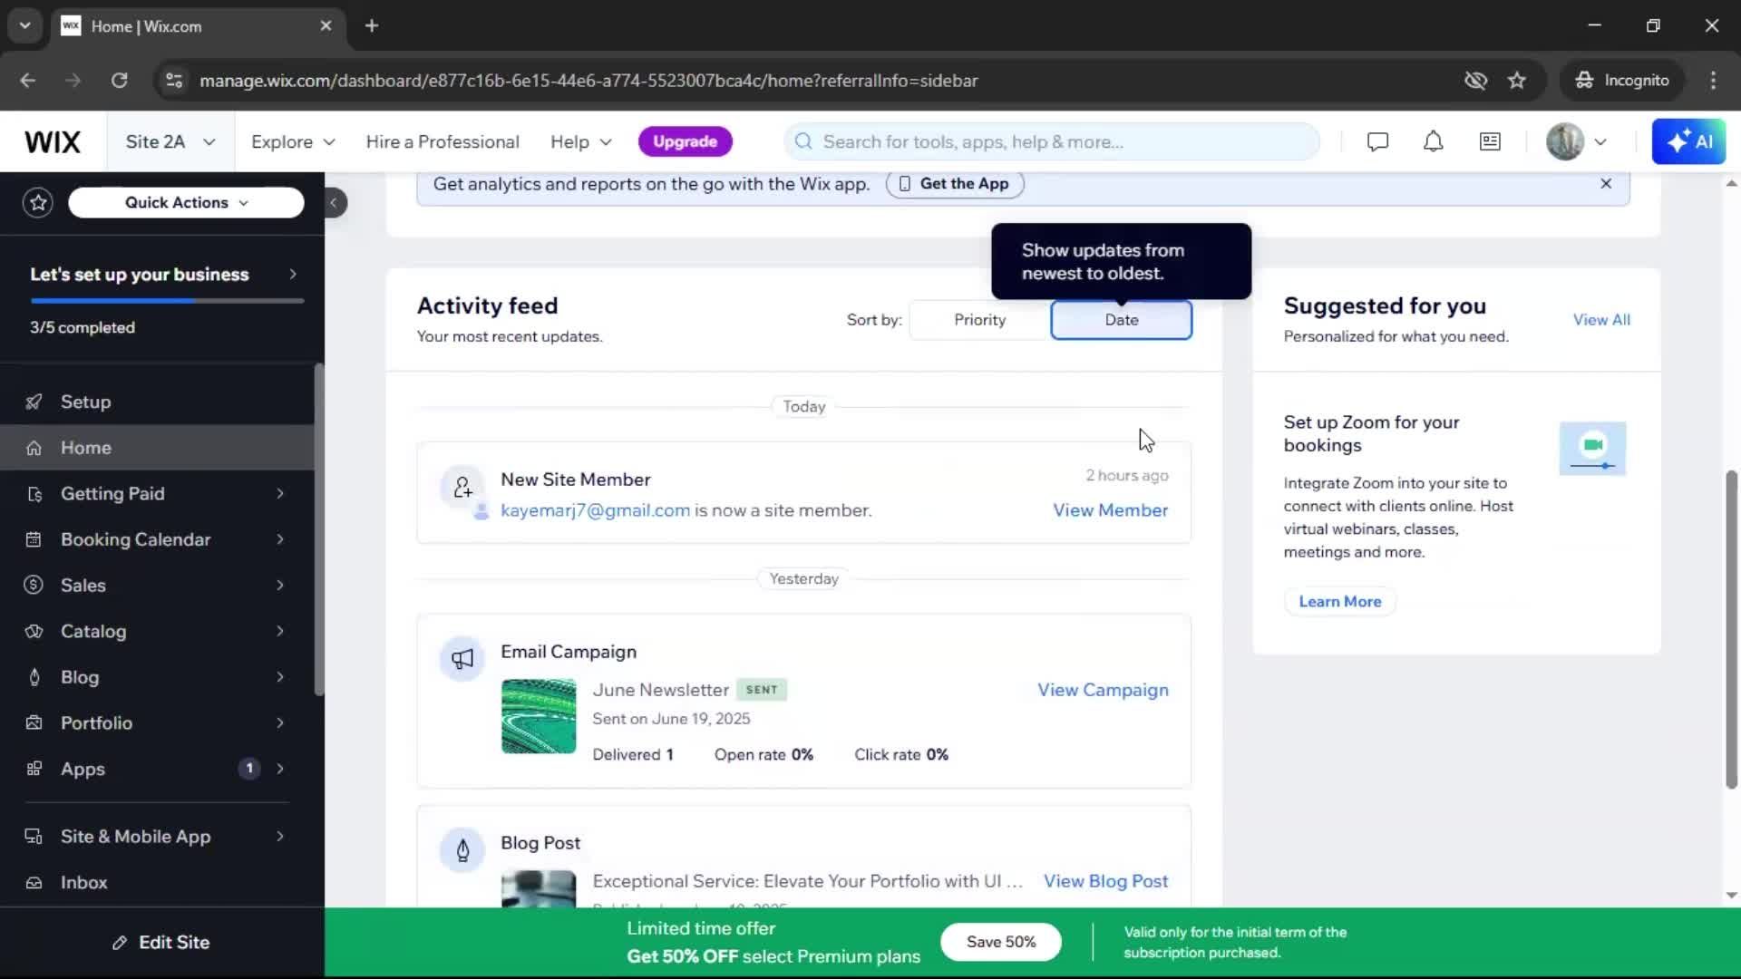The width and height of the screenshot is (1741, 979).
Task: Click View All suggestions
Action: pyautogui.click(x=1601, y=320)
